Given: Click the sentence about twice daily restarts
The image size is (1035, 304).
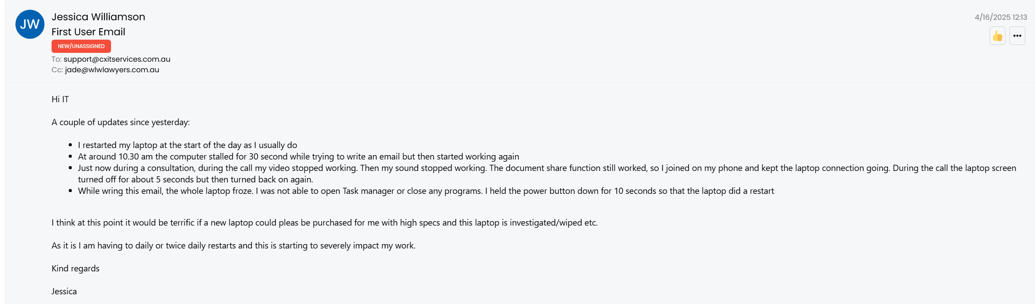Looking at the screenshot, I should tap(234, 245).
